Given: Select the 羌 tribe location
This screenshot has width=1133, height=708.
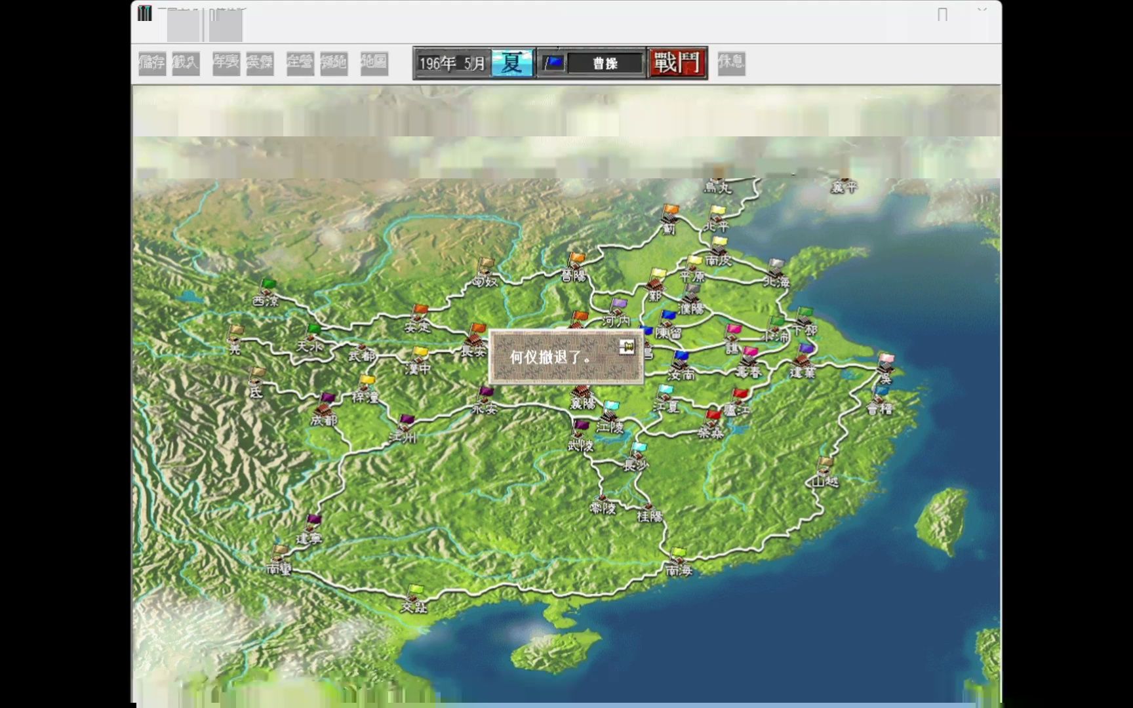Looking at the screenshot, I should (x=235, y=340).
